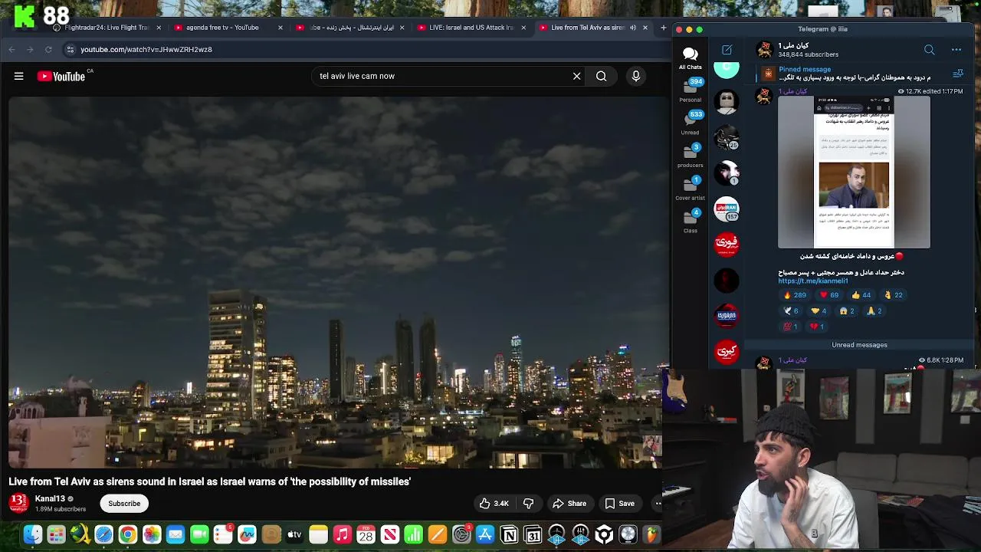Close the agenda free tv tab
The width and height of the screenshot is (981, 552).
280,28
